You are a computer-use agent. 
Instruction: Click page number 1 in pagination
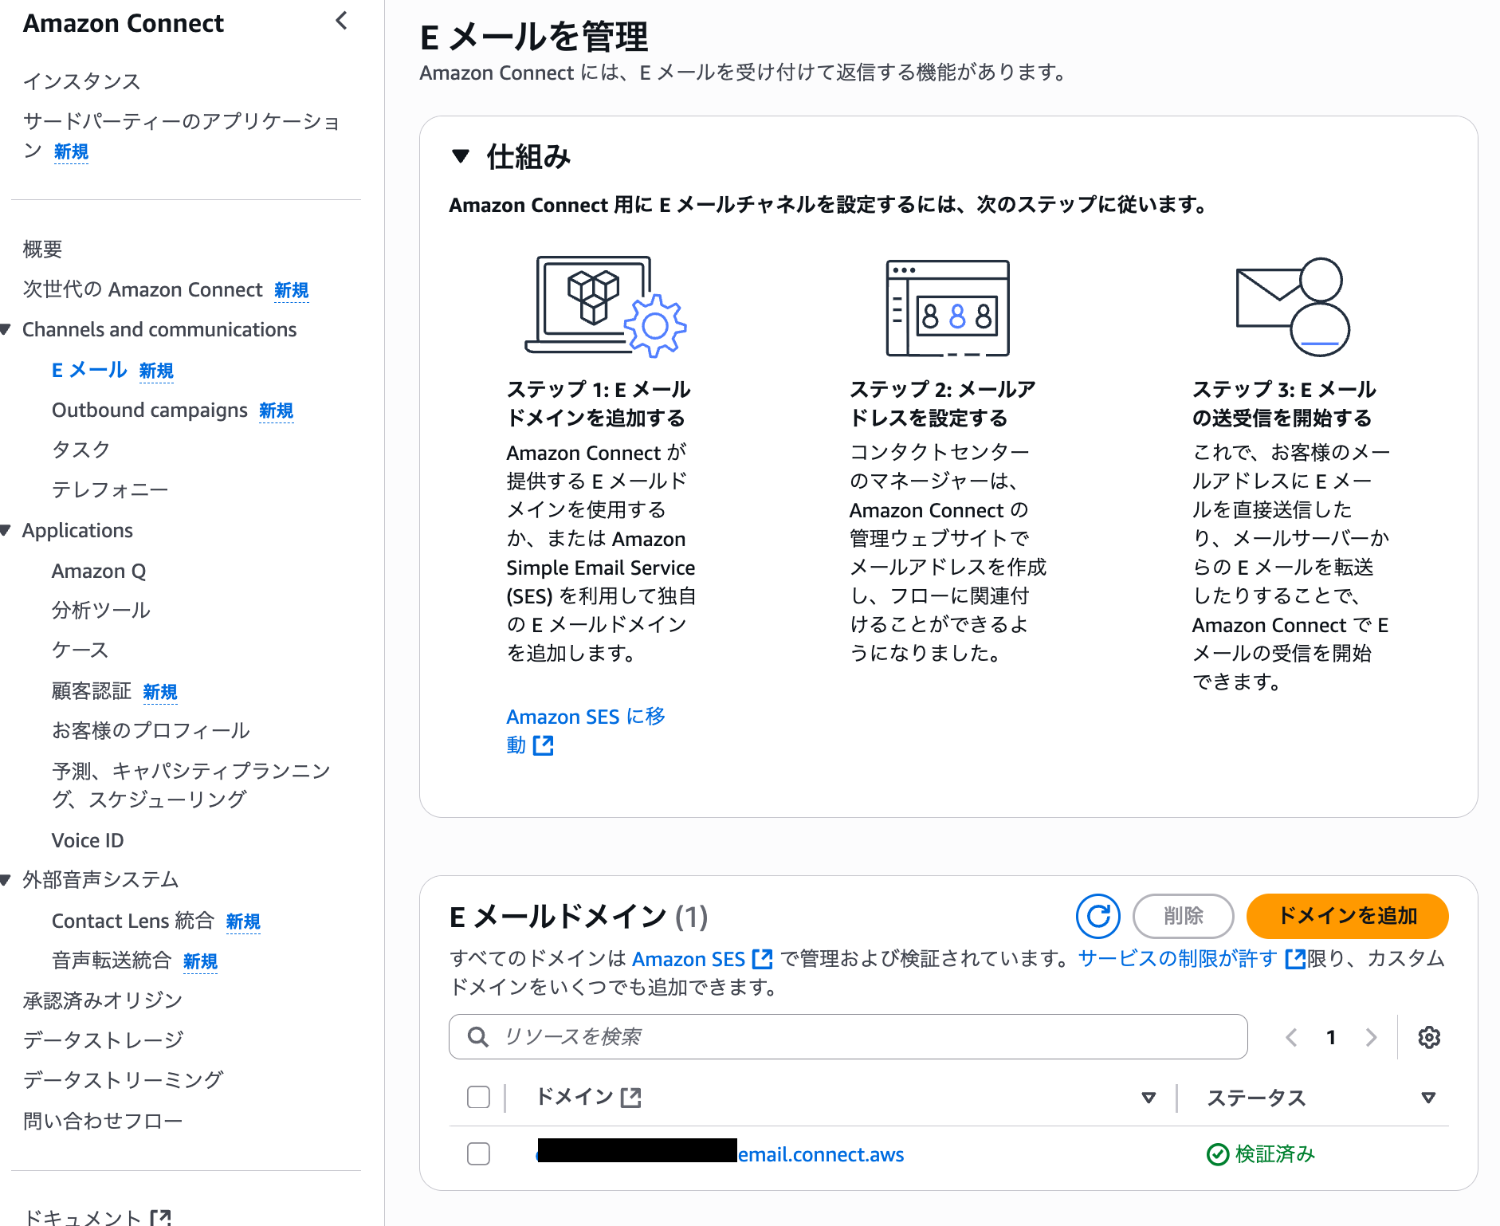click(1331, 1037)
